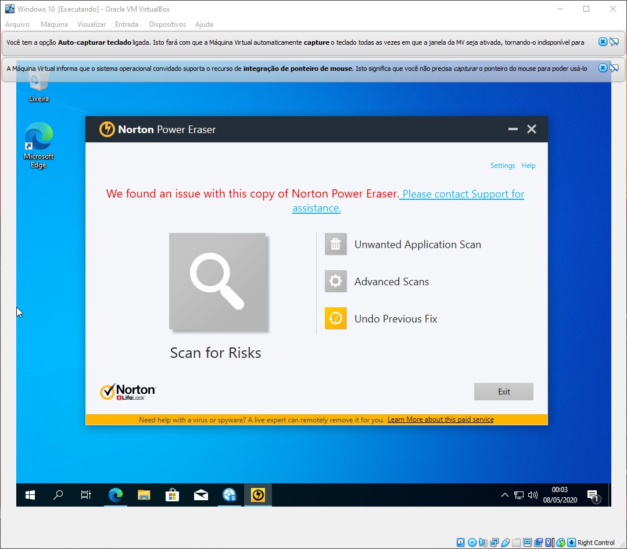Select the Lixeira desktop icon
This screenshot has width=627, height=549.
[39, 87]
